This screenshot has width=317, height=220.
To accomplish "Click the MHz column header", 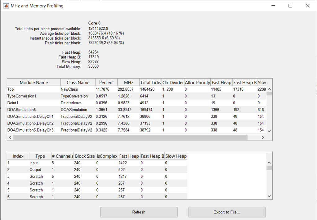I will click(128, 83).
